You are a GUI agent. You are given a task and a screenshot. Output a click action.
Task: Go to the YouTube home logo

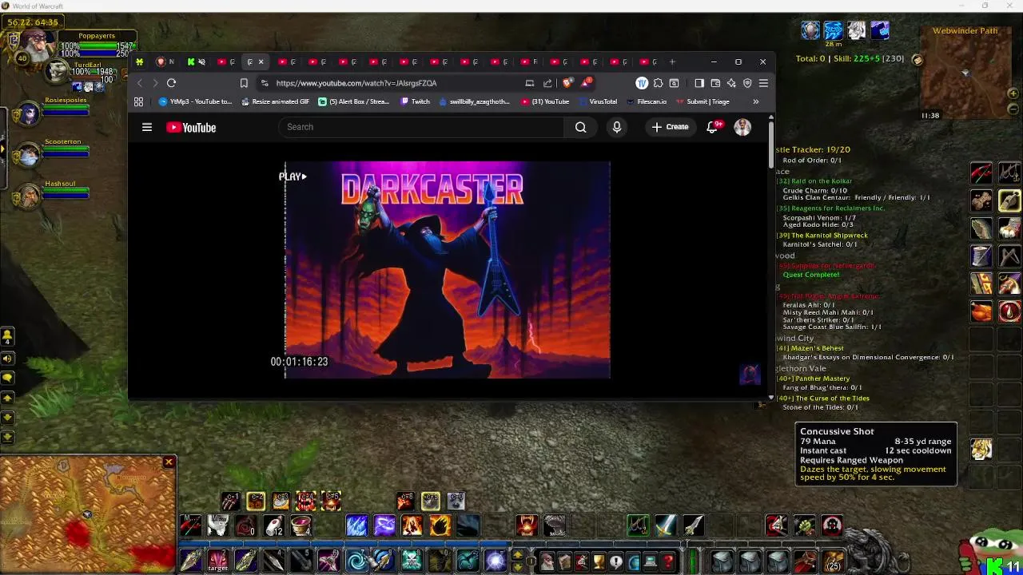[x=191, y=128]
